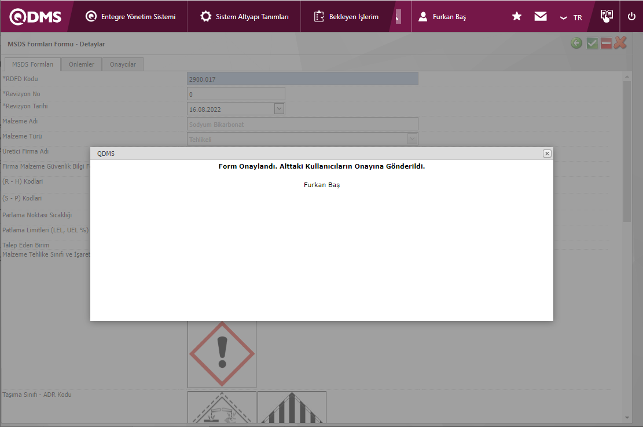Click the power logout icon
The image size is (643, 427).
(x=631, y=16)
